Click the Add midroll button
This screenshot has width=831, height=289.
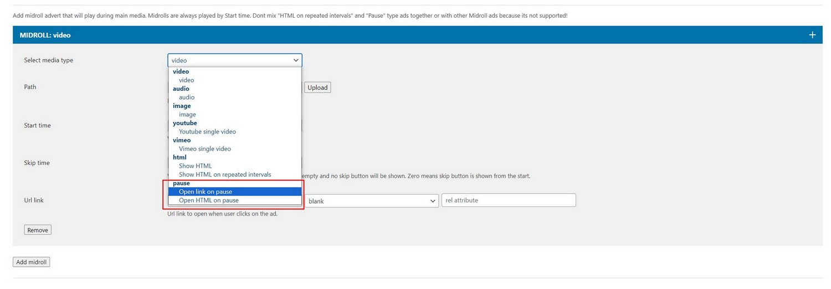pyautogui.click(x=32, y=262)
